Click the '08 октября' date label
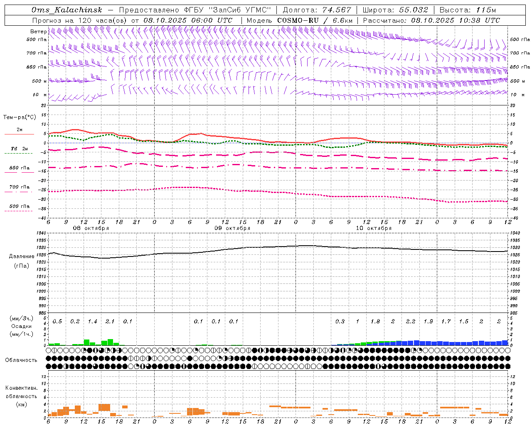The height and width of the screenshot is (425, 532). [x=91, y=228]
